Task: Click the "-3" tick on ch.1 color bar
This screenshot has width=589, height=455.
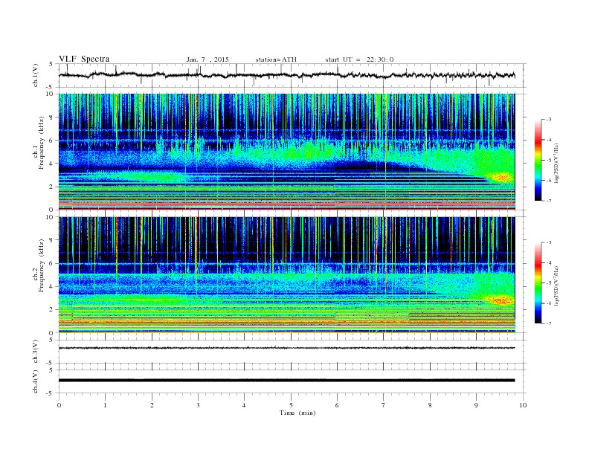Action: pos(549,120)
